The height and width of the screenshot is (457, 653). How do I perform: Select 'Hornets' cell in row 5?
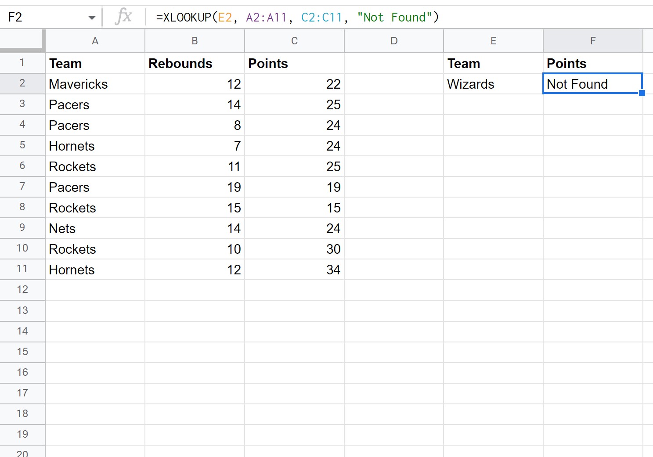click(95, 146)
